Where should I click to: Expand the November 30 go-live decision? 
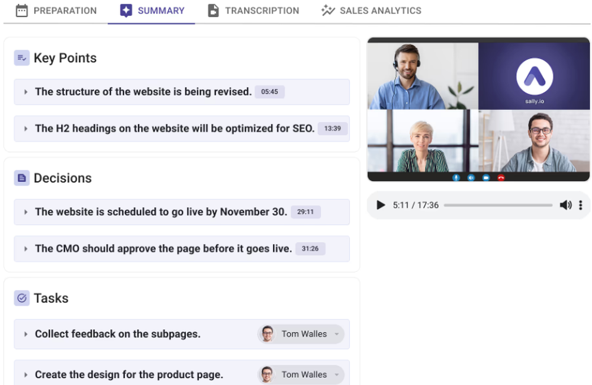(x=25, y=212)
